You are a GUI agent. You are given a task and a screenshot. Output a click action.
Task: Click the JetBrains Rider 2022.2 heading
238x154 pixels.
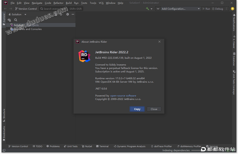click(x=112, y=52)
